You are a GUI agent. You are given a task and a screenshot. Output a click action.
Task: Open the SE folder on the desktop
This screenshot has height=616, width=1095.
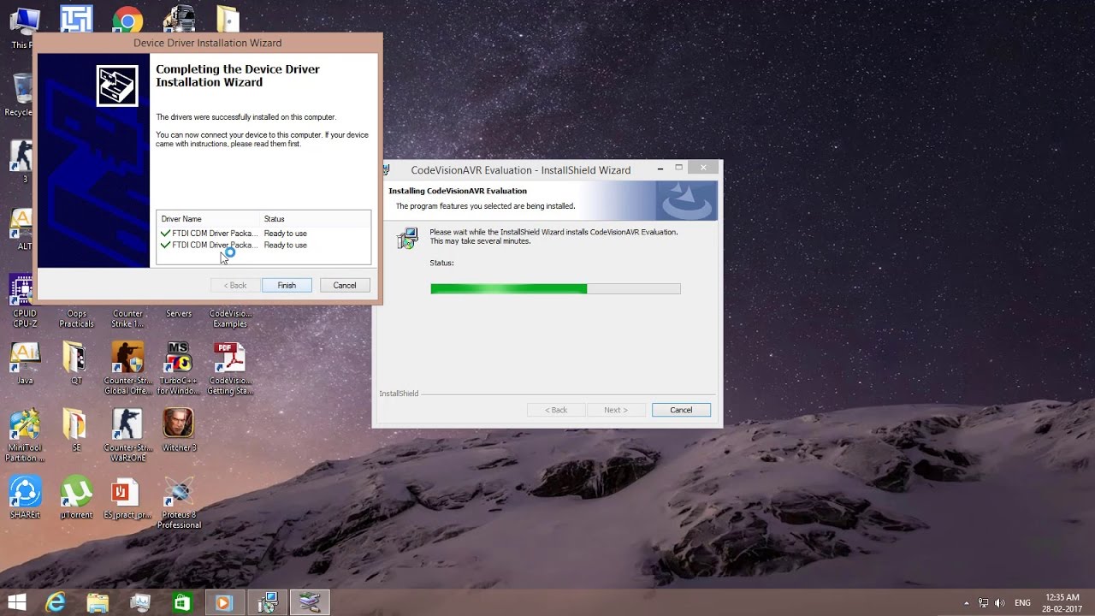click(x=76, y=430)
